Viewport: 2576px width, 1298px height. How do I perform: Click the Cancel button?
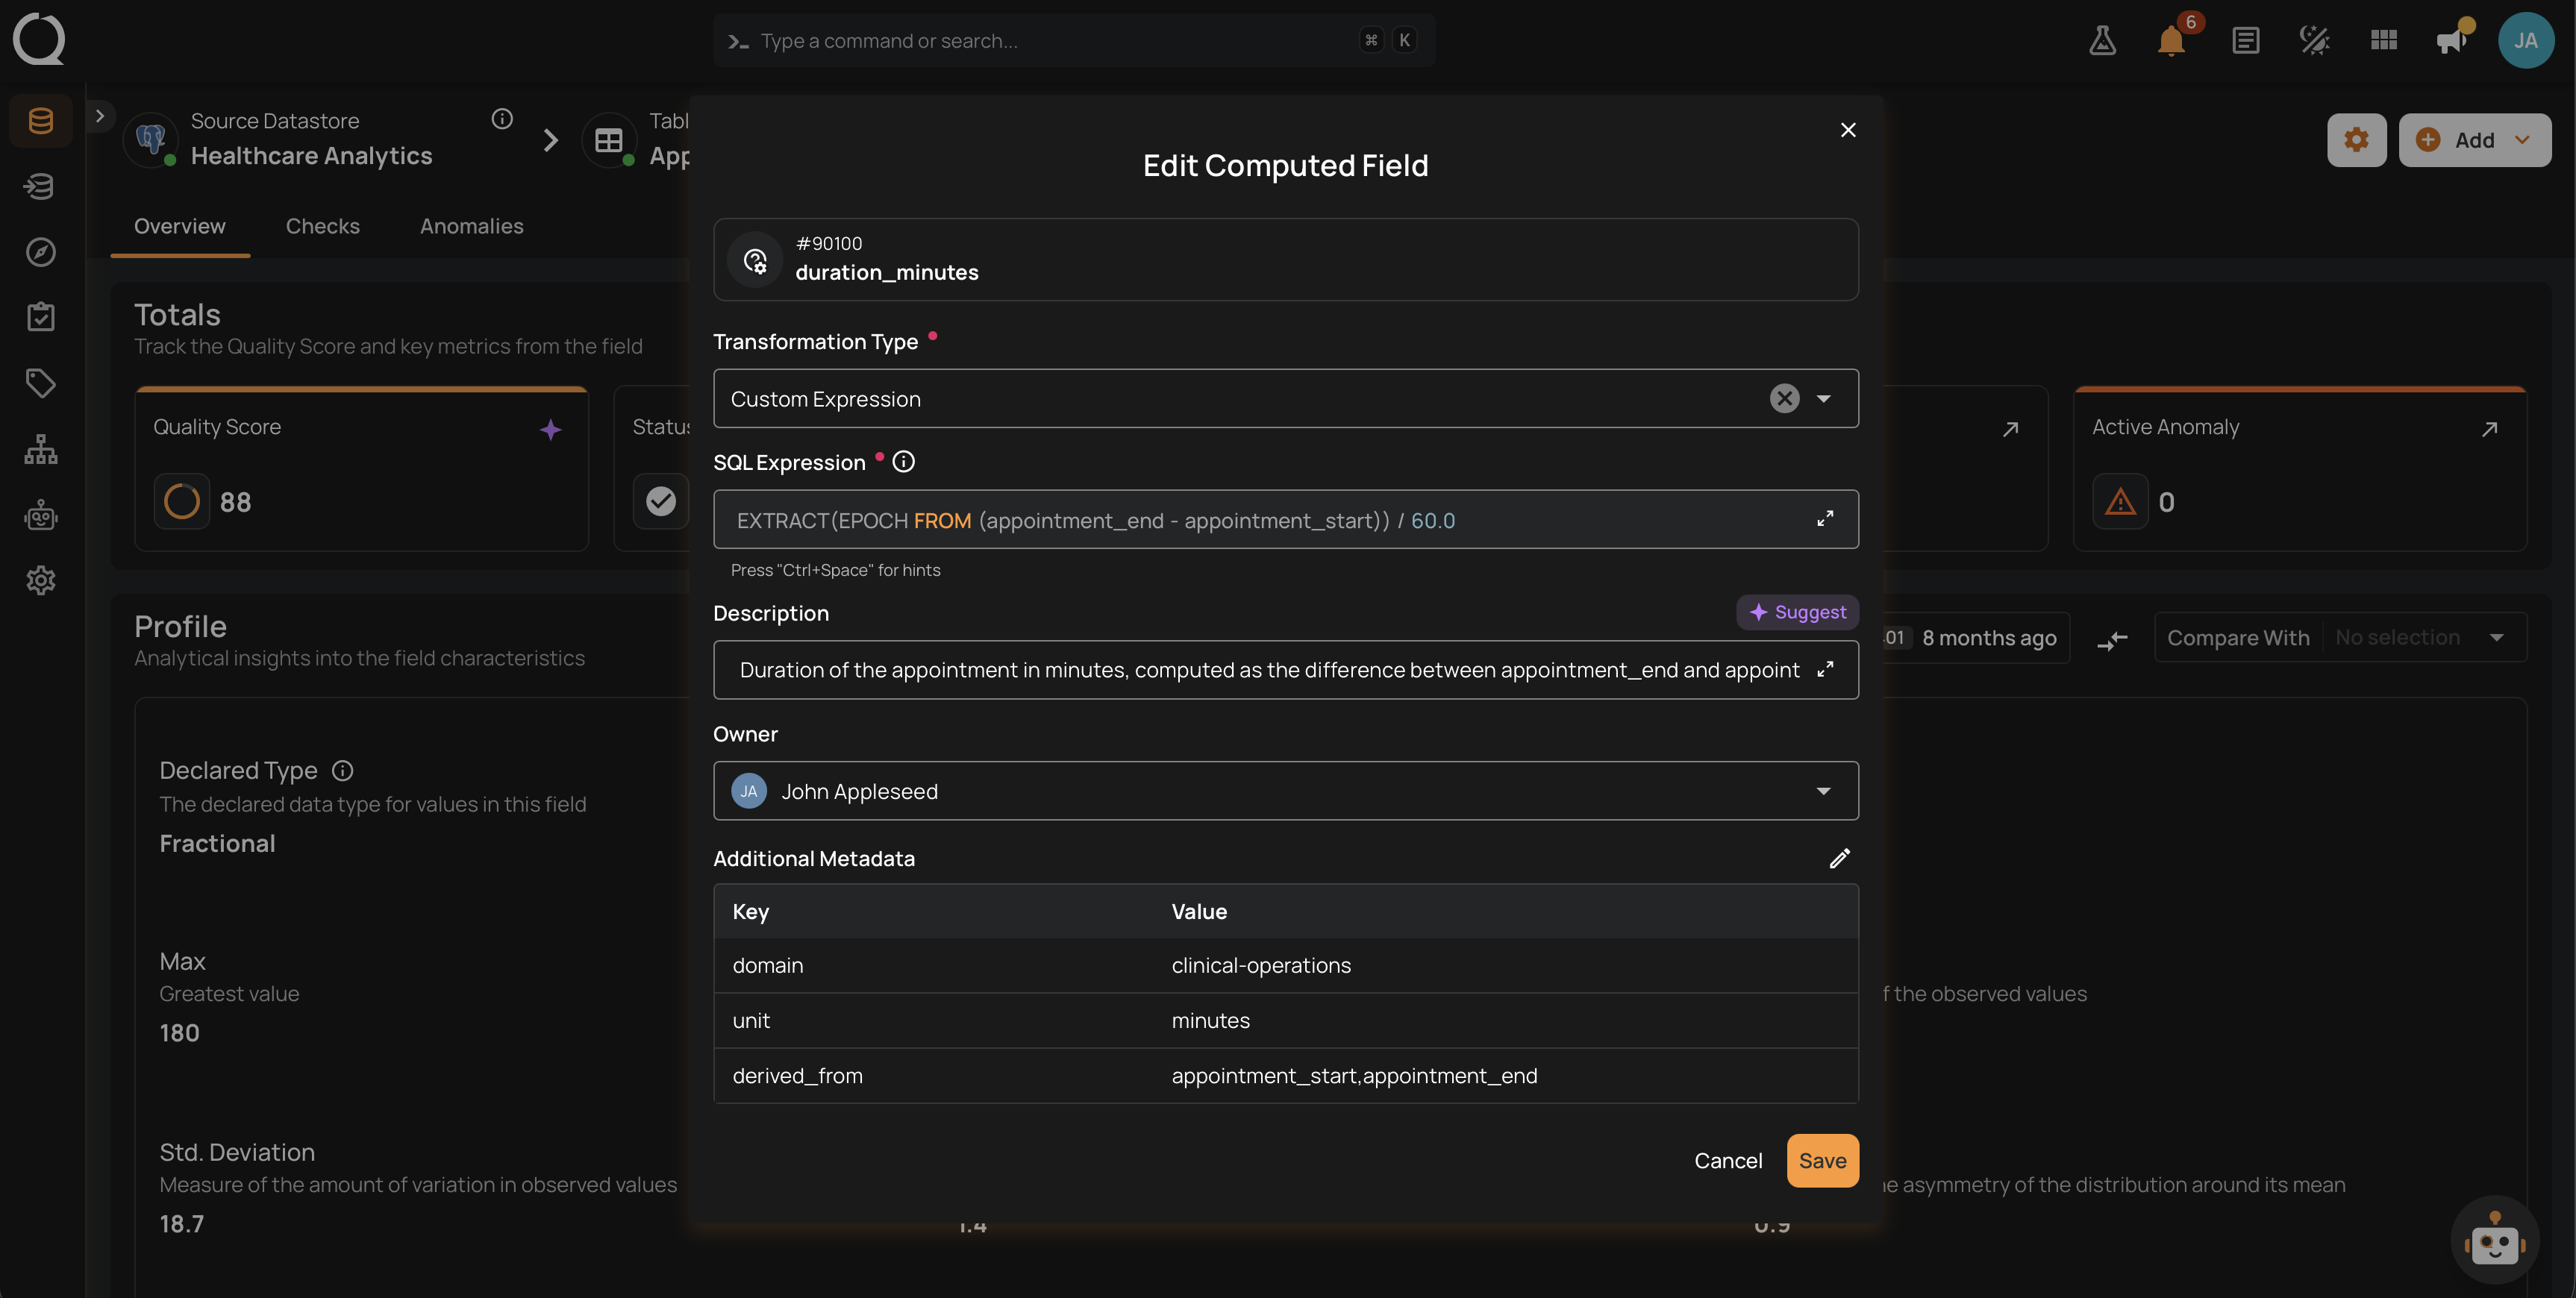coord(1728,1160)
